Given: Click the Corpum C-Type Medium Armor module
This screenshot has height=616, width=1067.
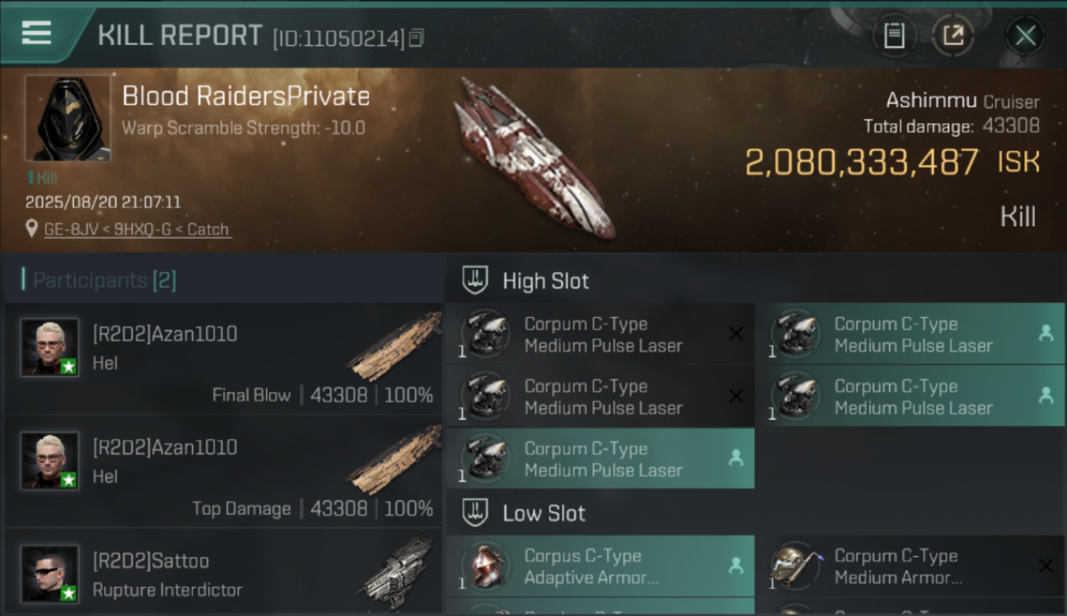Looking at the screenshot, I should coord(909,566).
